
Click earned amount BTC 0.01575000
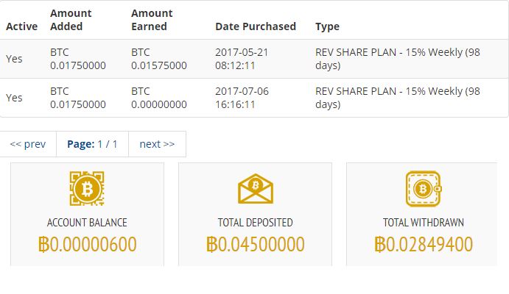click(159, 59)
